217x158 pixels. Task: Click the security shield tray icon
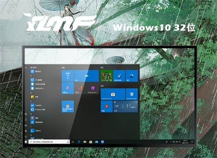click(x=174, y=142)
